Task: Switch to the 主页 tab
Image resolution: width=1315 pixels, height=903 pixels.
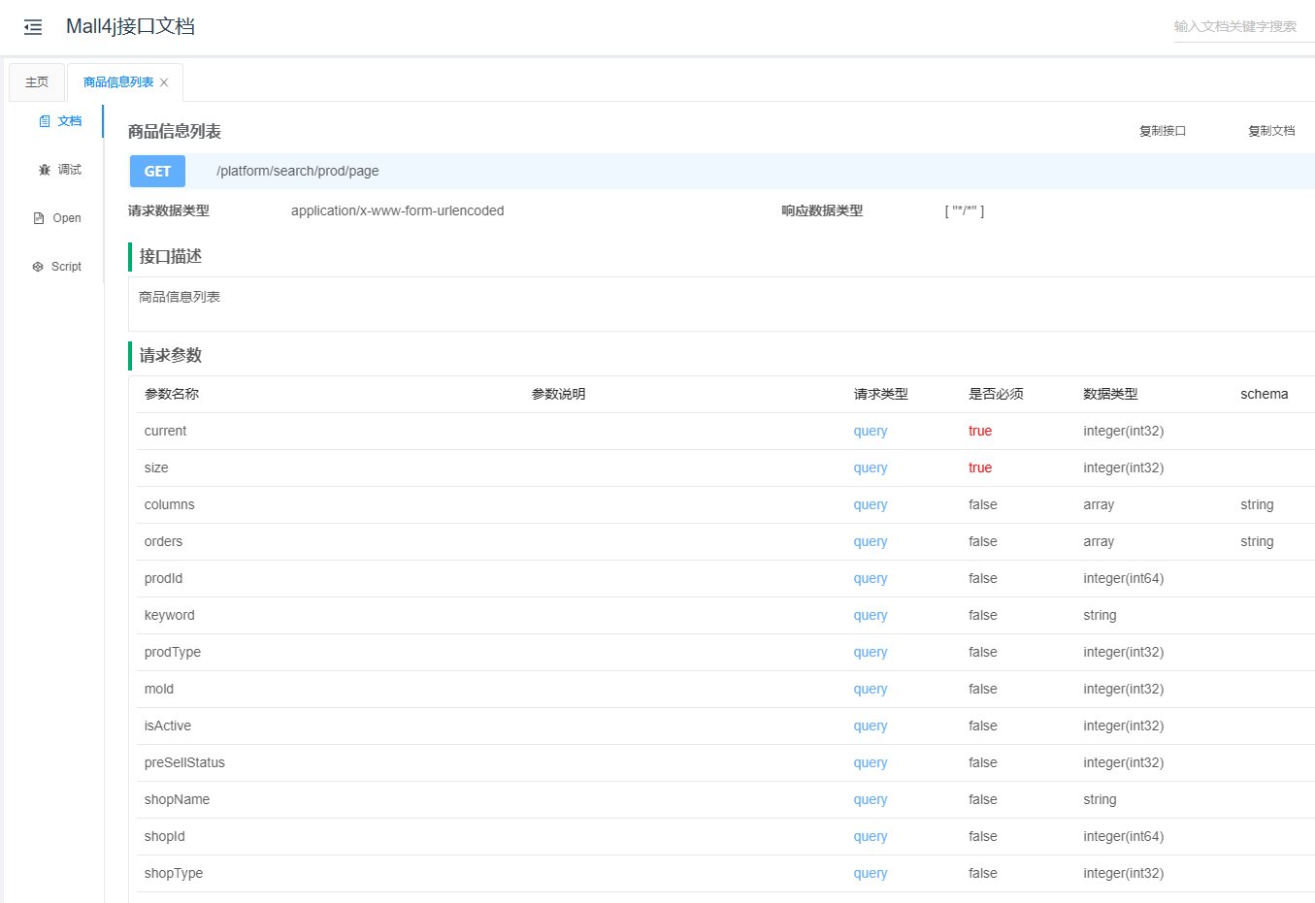Action: pyautogui.click(x=37, y=82)
